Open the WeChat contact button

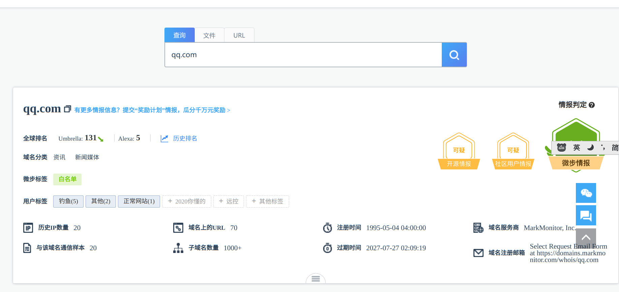click(x=586, y=193)
